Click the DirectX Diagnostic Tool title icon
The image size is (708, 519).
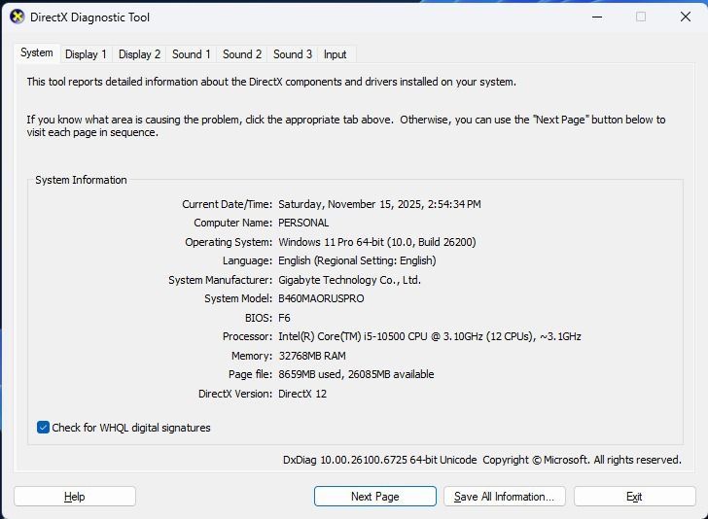17,17
